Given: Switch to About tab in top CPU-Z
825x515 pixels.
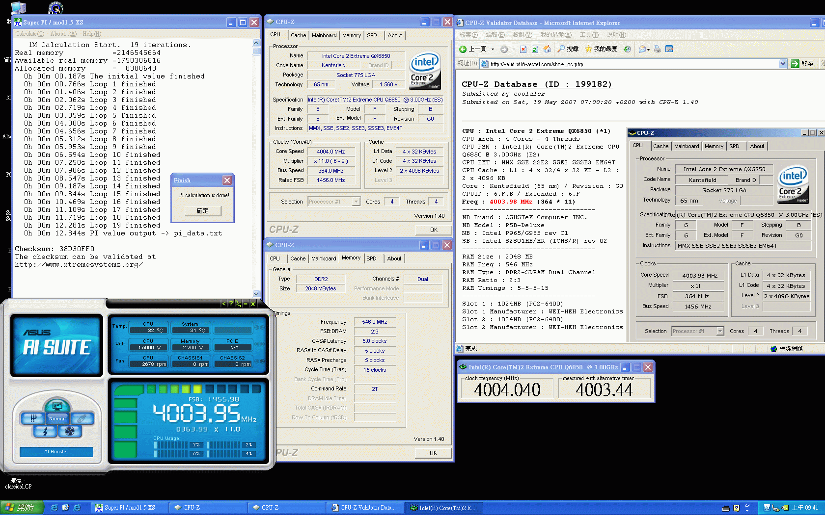Looking at the screenshot, I should point(395,35).
